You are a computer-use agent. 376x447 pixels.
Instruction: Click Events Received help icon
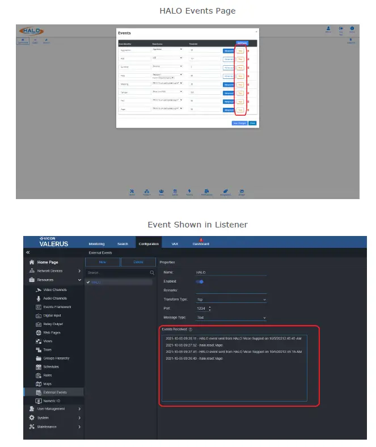click(191, 330)
